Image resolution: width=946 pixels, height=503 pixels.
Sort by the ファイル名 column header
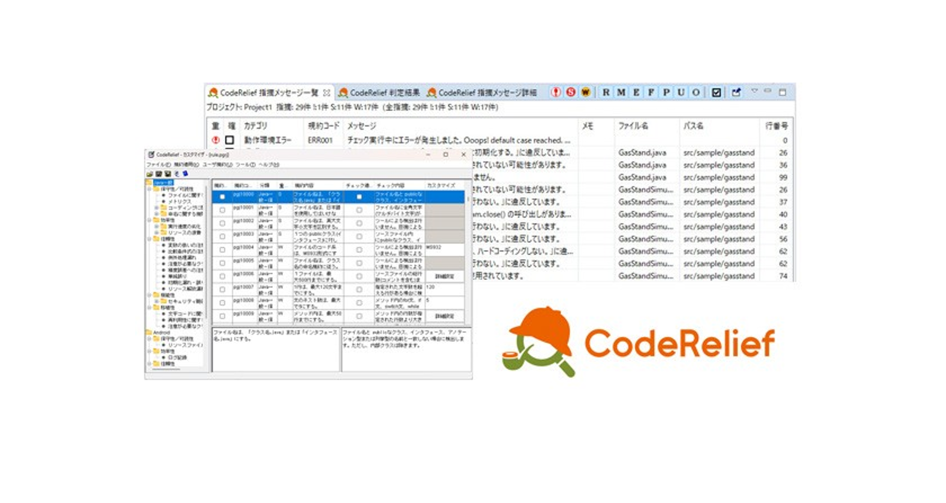tap(633, 126)
